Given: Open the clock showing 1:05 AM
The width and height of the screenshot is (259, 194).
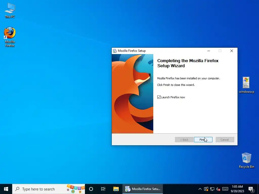Looking at the screenshot, I should click(237, 189).
